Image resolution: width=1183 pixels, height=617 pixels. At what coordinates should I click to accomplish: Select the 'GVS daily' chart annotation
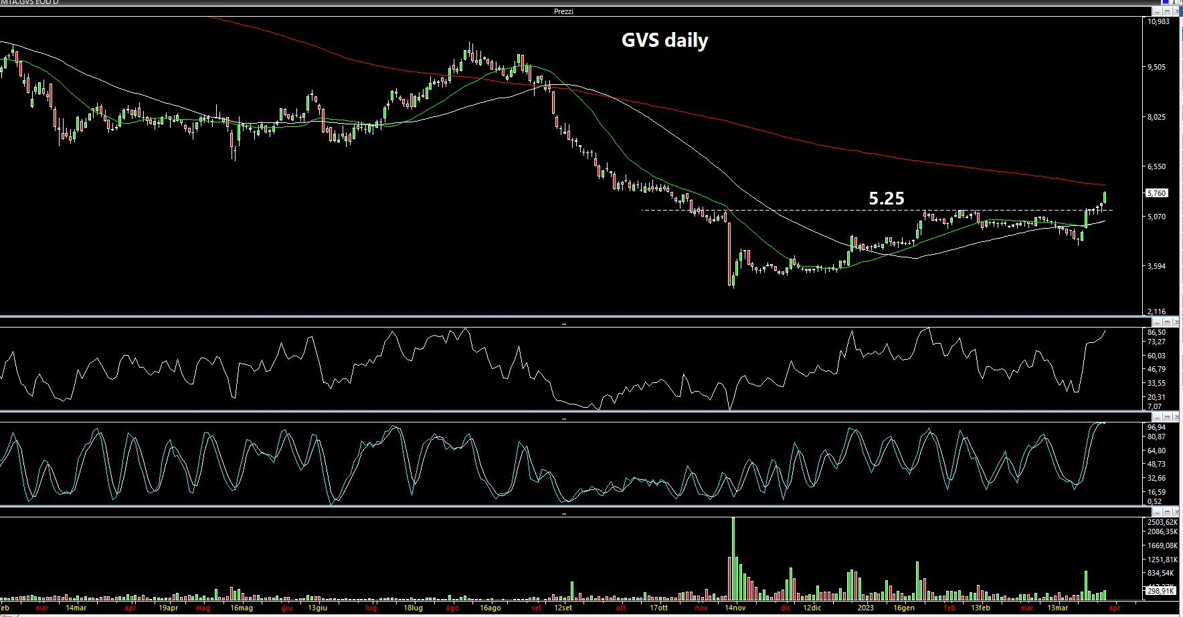tap(664, 40)
